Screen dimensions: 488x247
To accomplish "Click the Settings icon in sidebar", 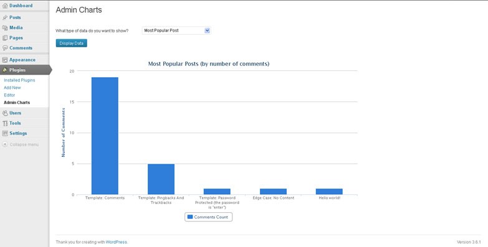I will tap(5, 133).
